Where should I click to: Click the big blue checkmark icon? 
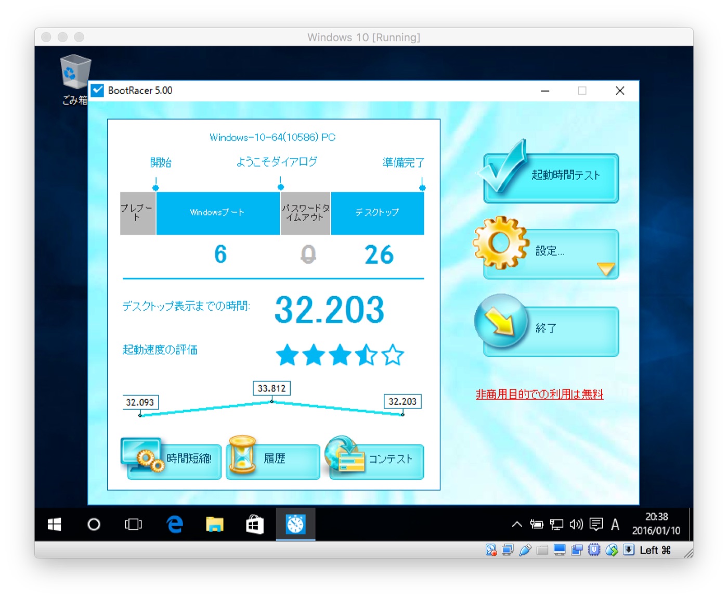[x=503, y=167]
